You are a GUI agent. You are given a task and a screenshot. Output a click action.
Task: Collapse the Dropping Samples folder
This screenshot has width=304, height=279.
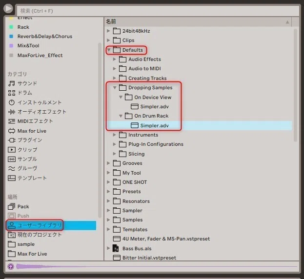click(115, 88)
